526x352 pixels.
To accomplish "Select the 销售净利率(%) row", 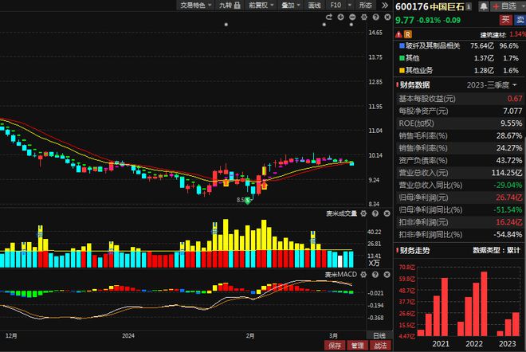I will (x=459, y=148).
